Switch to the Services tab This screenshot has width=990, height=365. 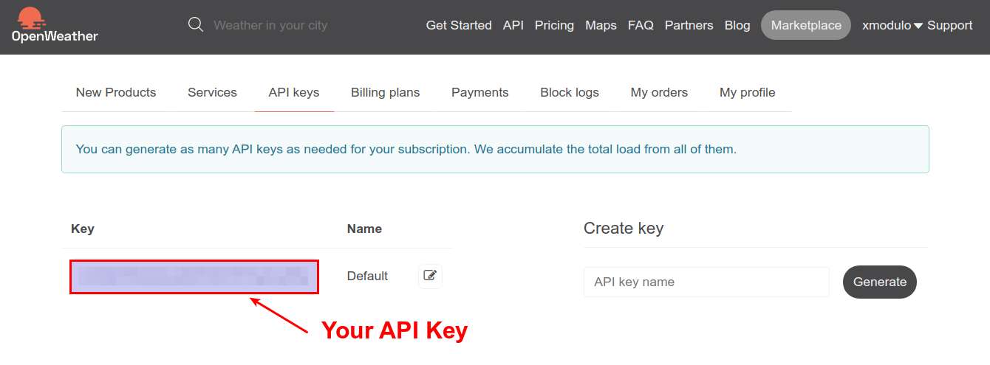[x=212, y=92]
